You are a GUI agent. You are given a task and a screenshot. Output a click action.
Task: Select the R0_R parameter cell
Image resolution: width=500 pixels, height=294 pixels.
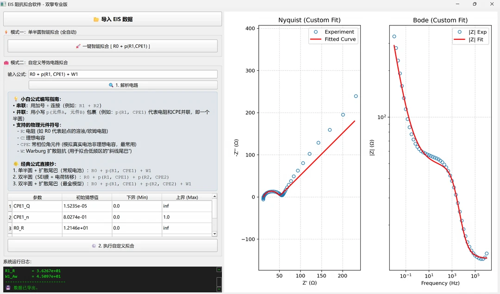tap(37, 228)
